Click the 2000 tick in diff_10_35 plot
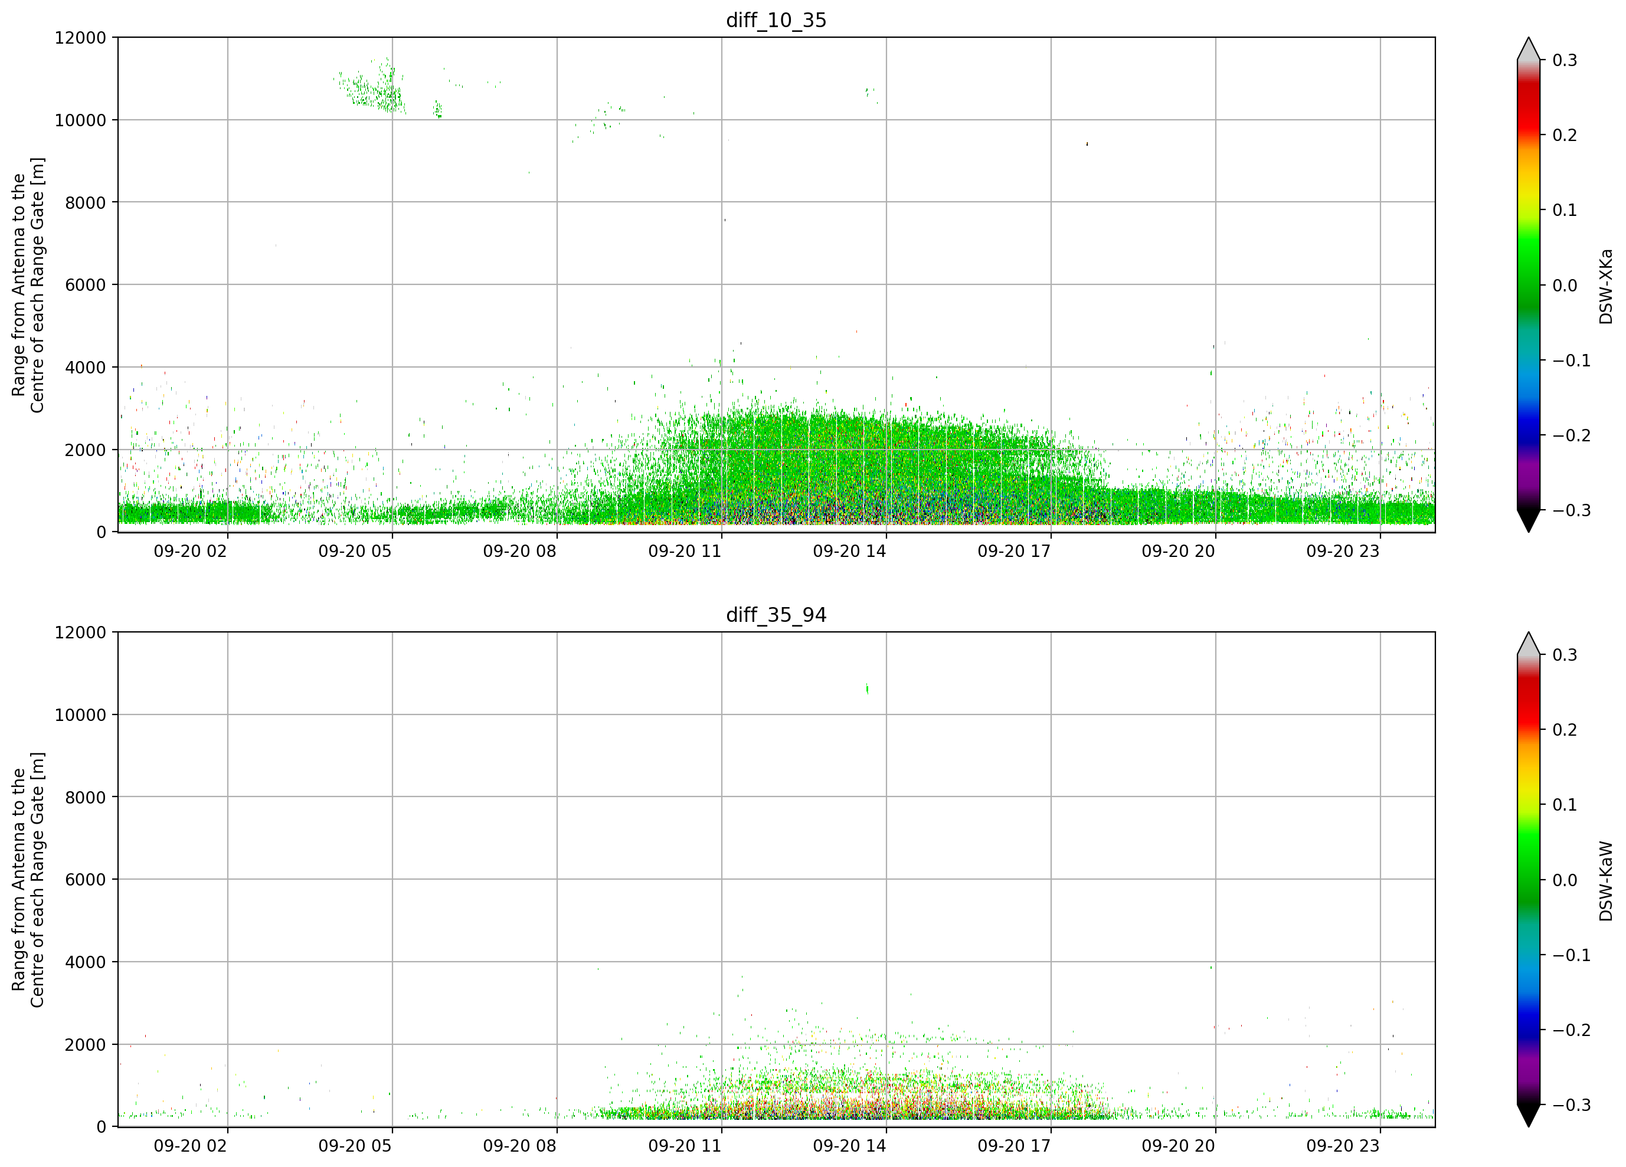Viewport: 1626px width, 1167px height. click(86, 450)
